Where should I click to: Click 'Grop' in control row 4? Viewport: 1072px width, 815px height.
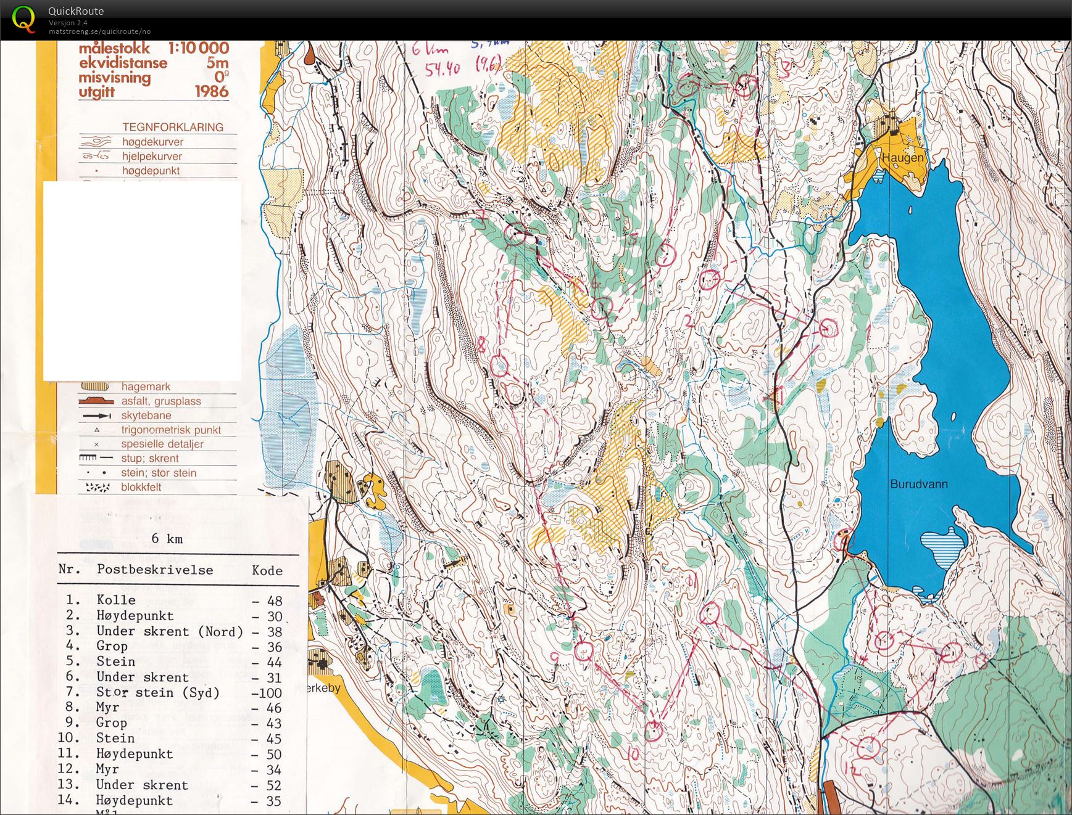point(112,646)
